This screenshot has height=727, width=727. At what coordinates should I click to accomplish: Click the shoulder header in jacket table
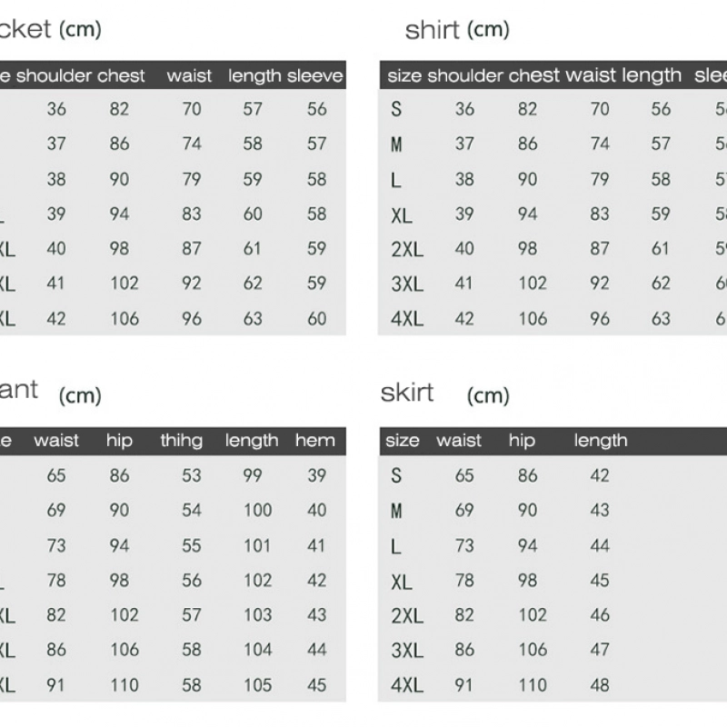(x=55, y=76)
